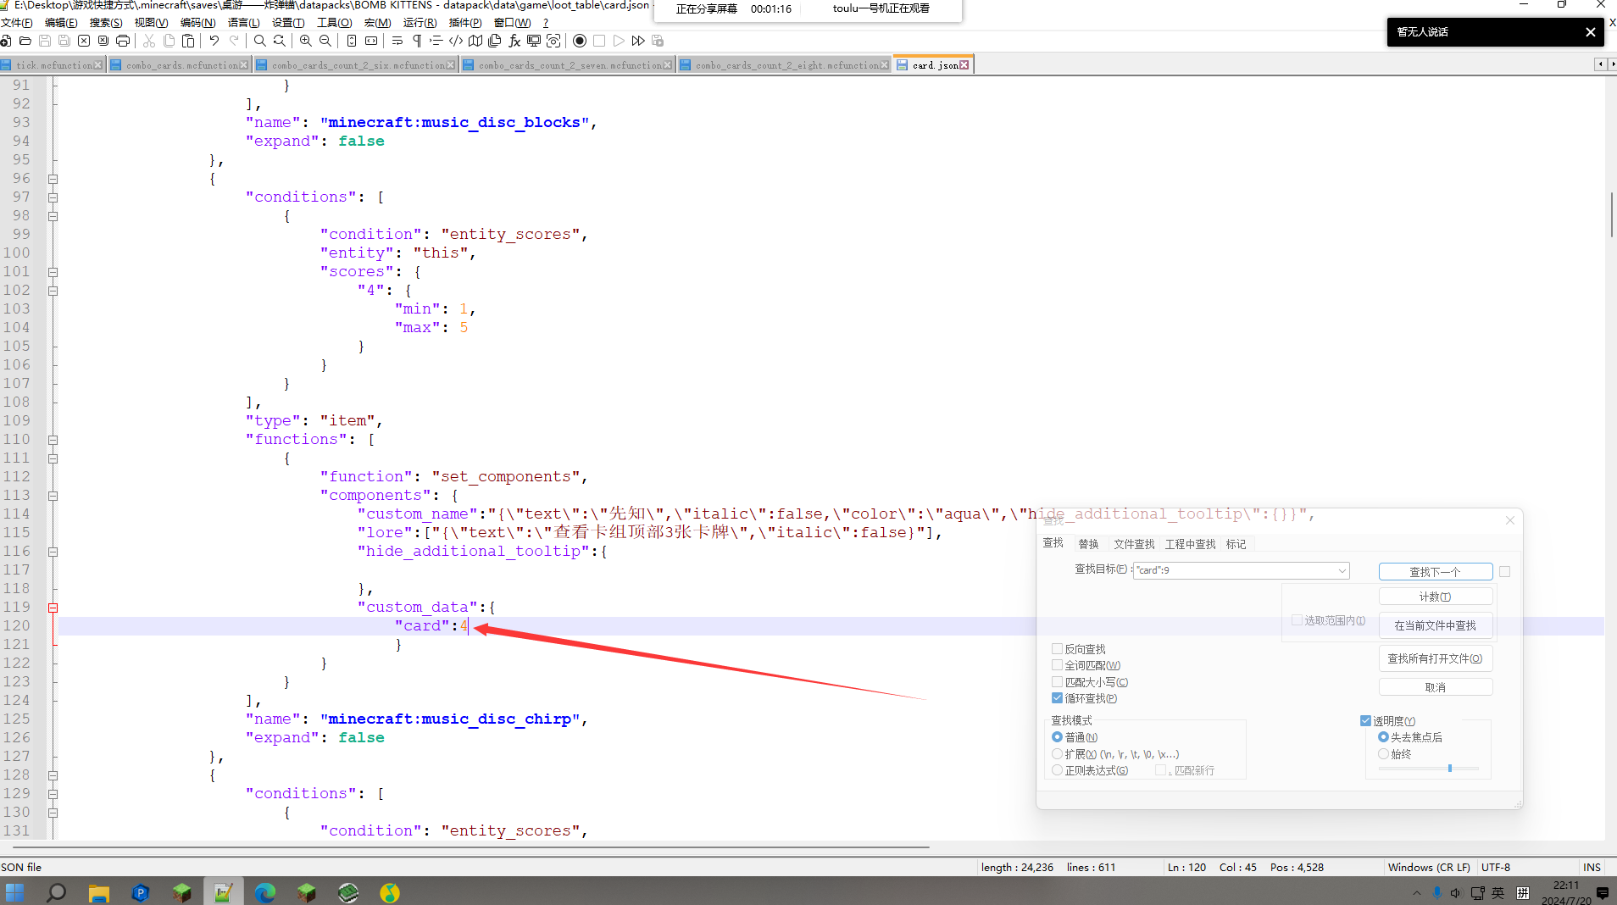The image size is (1617, 905).
Task: Click the 计数 button
Action: coord(1435,597)
